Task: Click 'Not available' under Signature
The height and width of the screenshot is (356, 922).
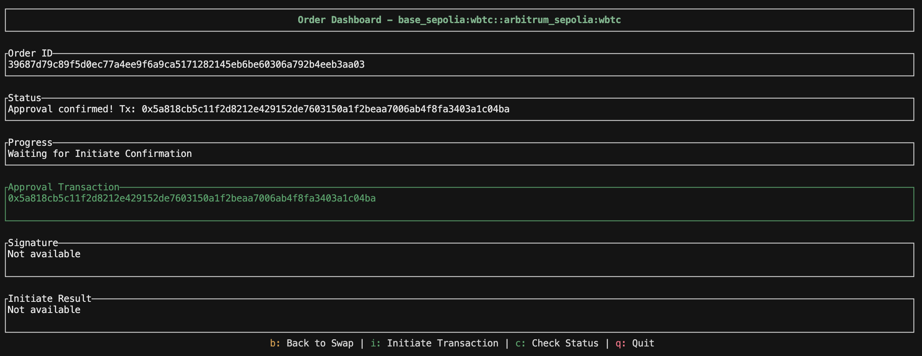Action: 44,254
